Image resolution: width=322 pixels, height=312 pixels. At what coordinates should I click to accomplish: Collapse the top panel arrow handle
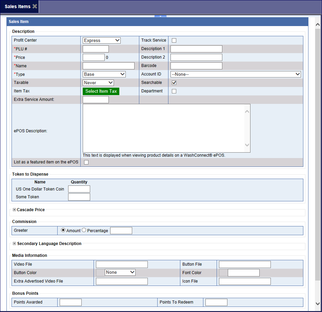(160, 16)
